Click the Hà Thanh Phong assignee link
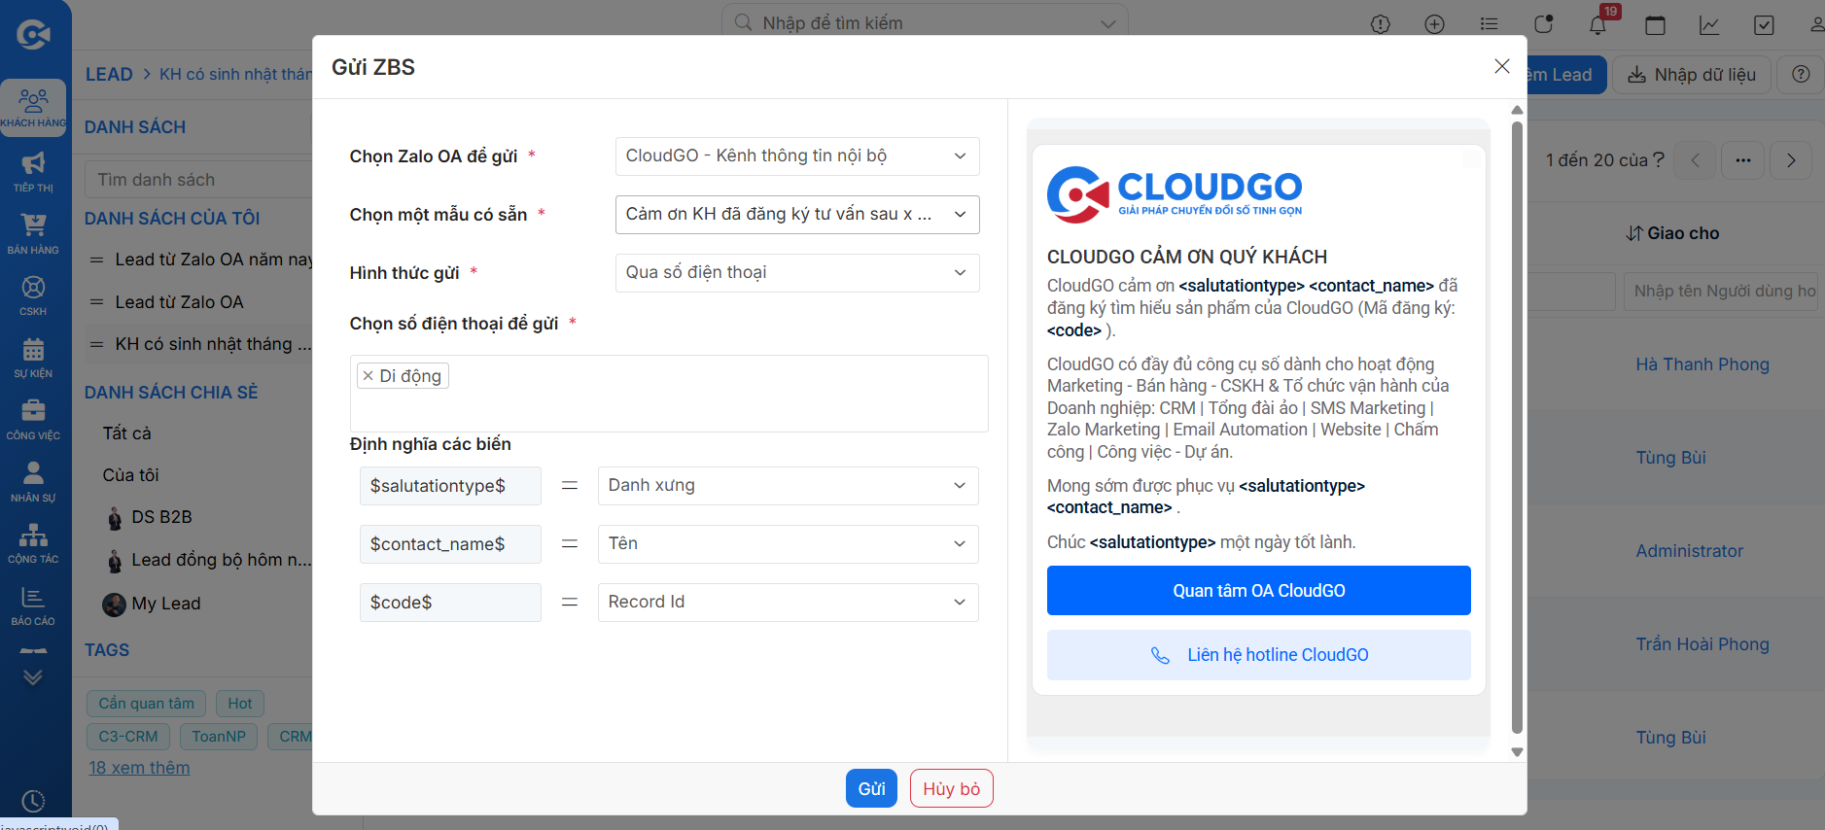The image size is (1825, 830). point(1702,364)
